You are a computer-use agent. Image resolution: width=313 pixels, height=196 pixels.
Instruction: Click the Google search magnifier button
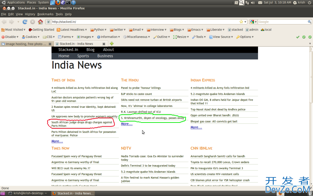coord(309,22)
